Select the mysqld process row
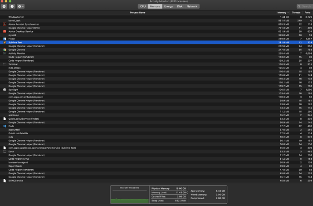313x206 pixels. (x=156, y=35)
